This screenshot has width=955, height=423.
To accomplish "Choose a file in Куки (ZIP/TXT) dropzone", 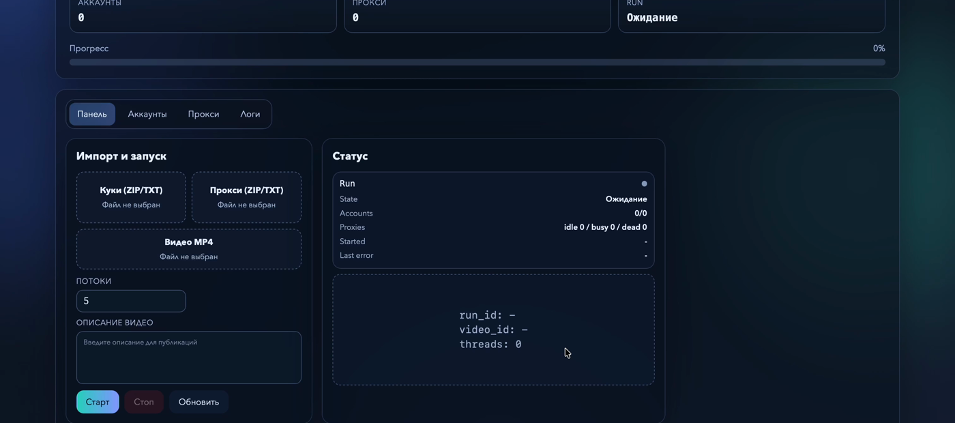I will pyautogui.click(x=131, y=197).
